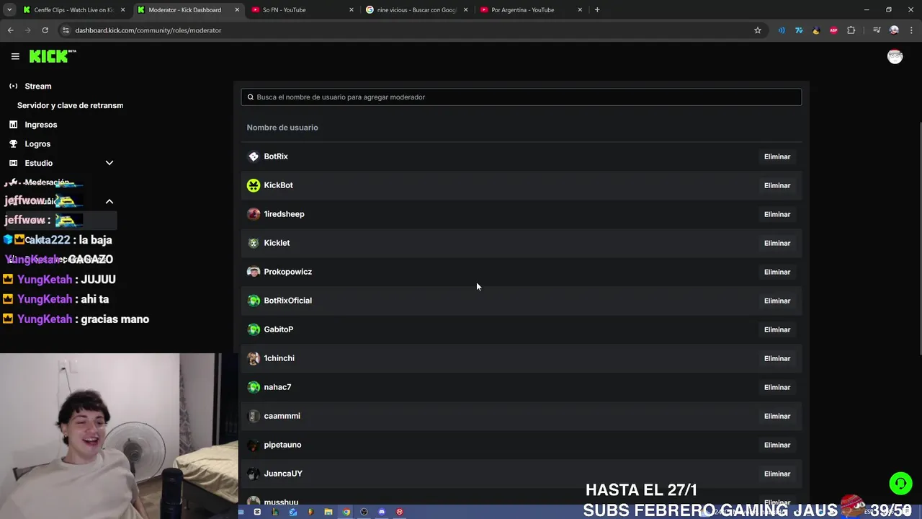Open the media controls icon in Chrome
922x519 pixels.
[x=877, y=30]
